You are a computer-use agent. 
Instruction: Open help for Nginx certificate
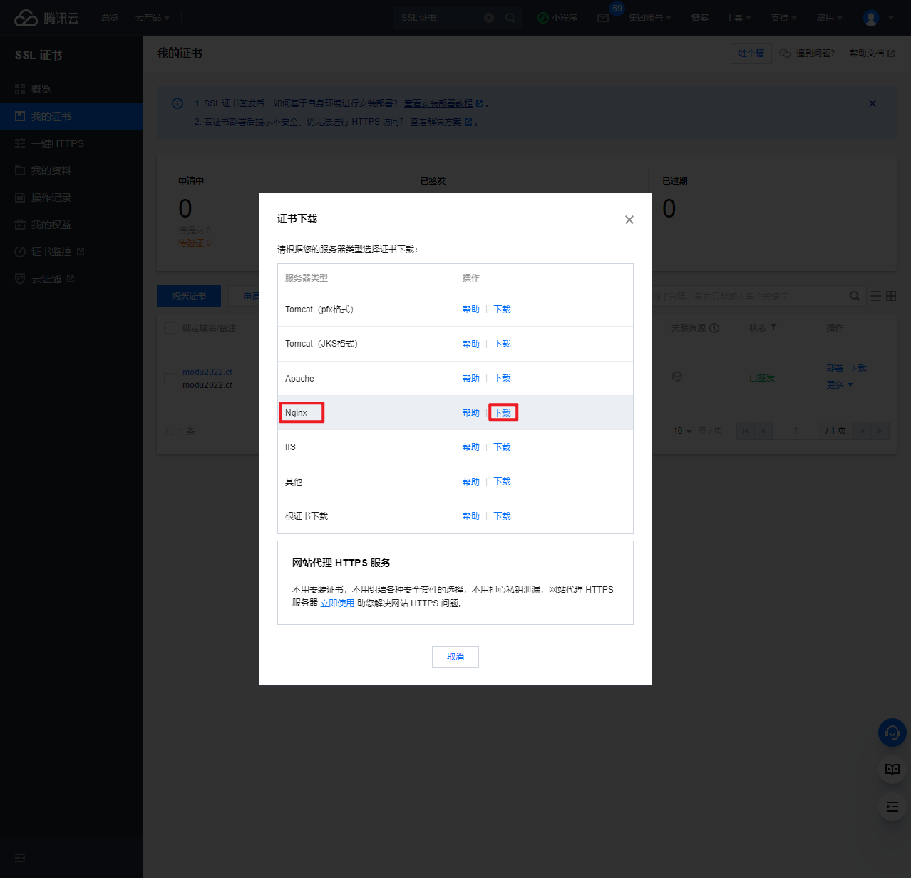pyautogui.click(x=471, y=413)
